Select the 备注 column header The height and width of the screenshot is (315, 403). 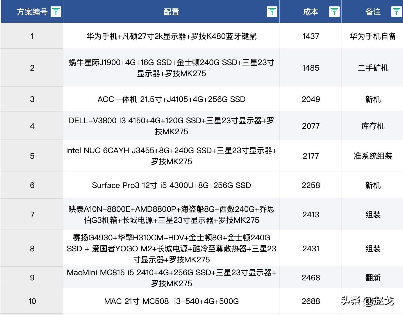[372, 12]
